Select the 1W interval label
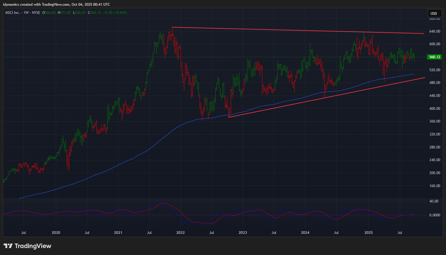The image size is (446, 255). [x=26, y=13]
